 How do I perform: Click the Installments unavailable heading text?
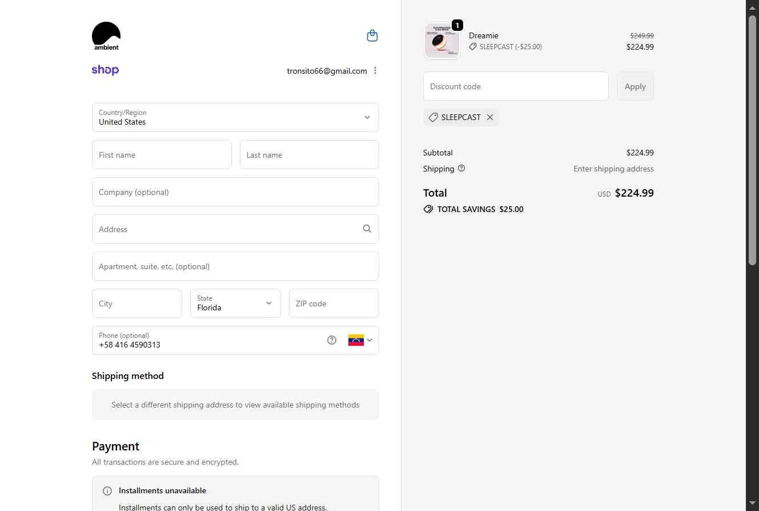pyautogui.click(x=162, y=490)
